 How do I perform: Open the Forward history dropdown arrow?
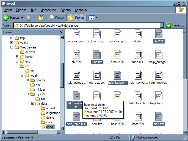click(35, 18)
